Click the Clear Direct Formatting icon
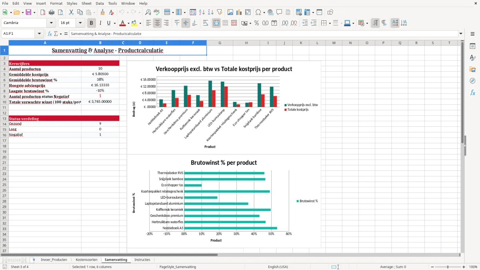Viewport: 480px width, 270px height. coord(111,12)
